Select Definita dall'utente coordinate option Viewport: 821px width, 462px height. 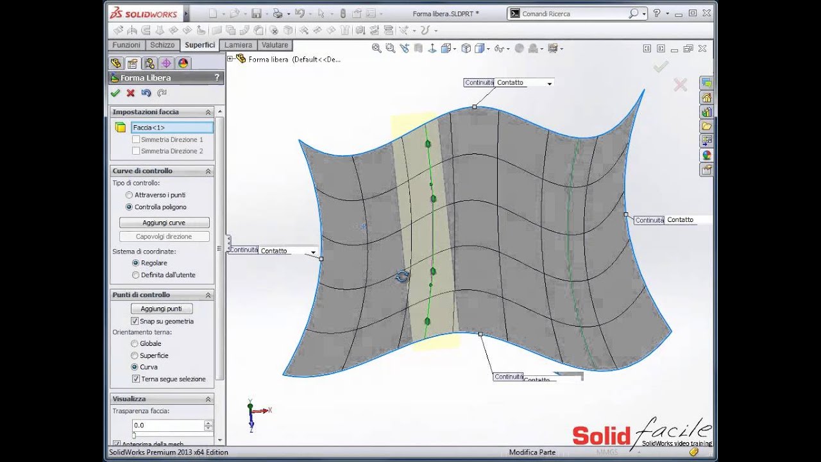tap(135, 275)
